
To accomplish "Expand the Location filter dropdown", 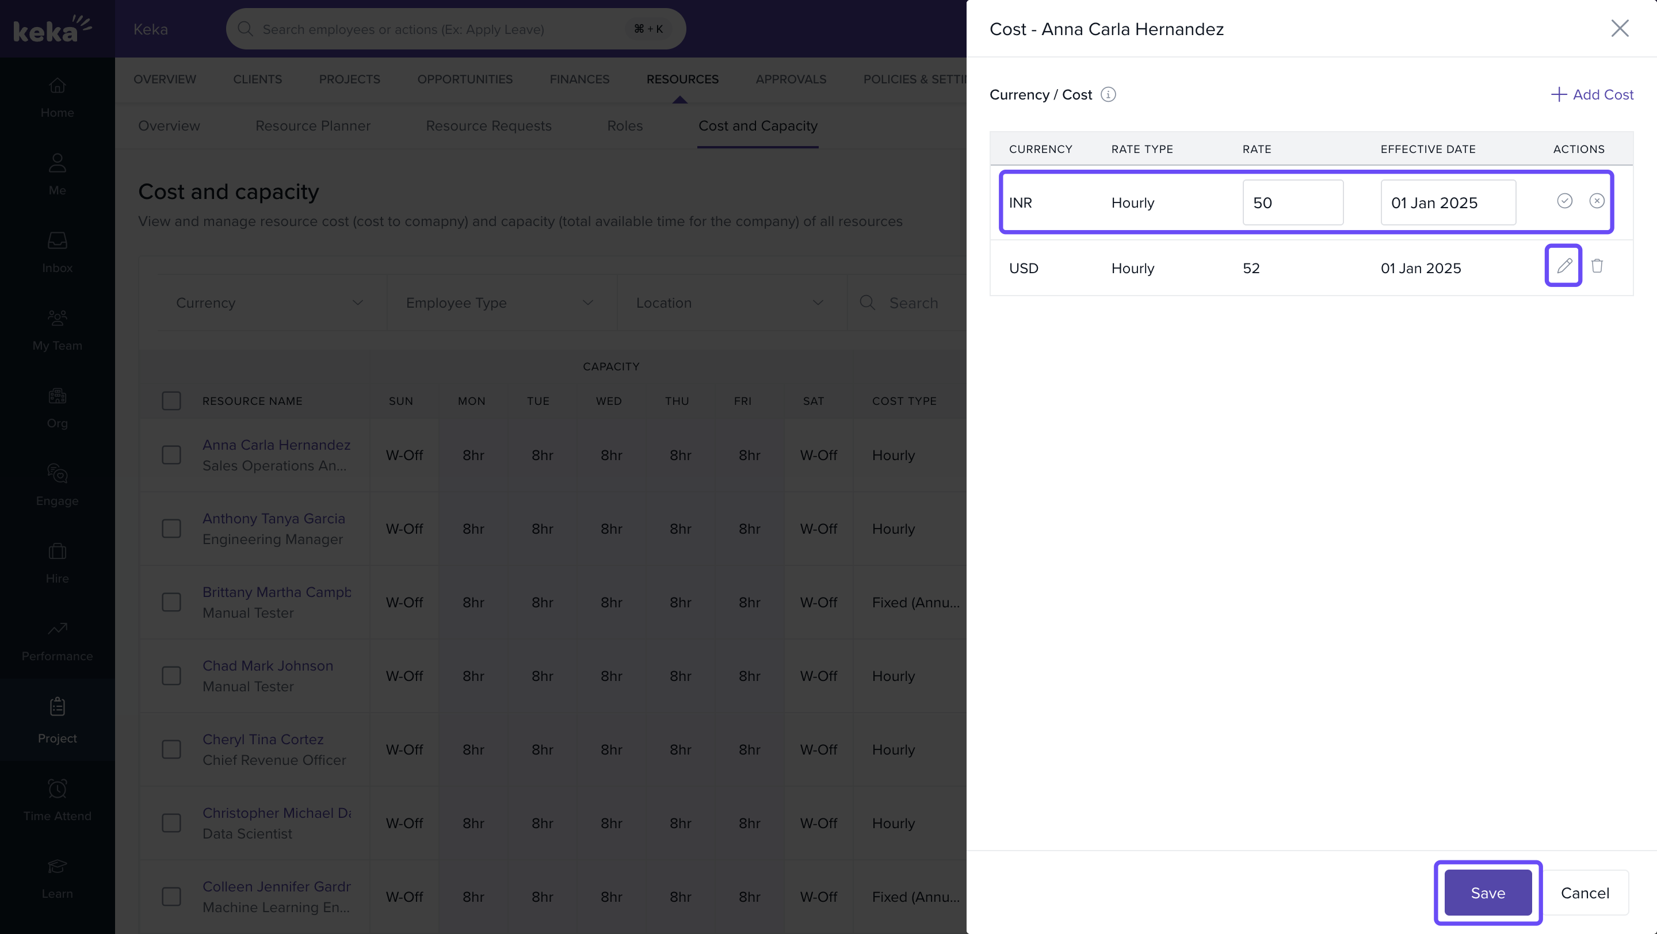I will (730, 303).
